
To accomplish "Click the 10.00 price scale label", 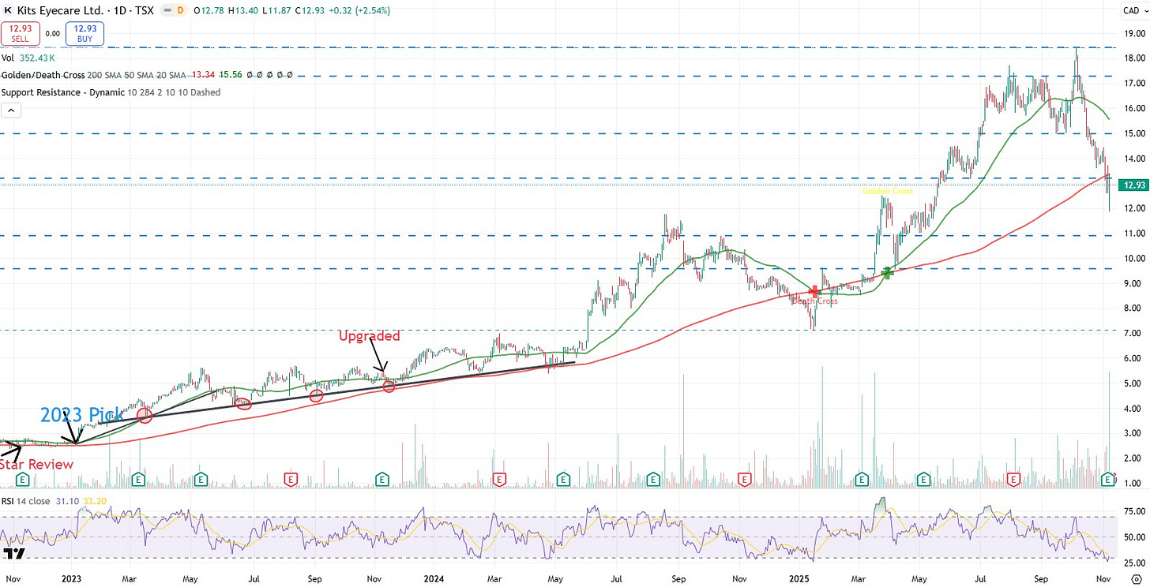I will [1133, 258].
